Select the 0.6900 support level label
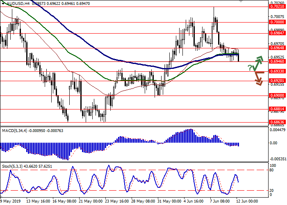Viewport: 287px width, 205px height. tap(278, 96)
